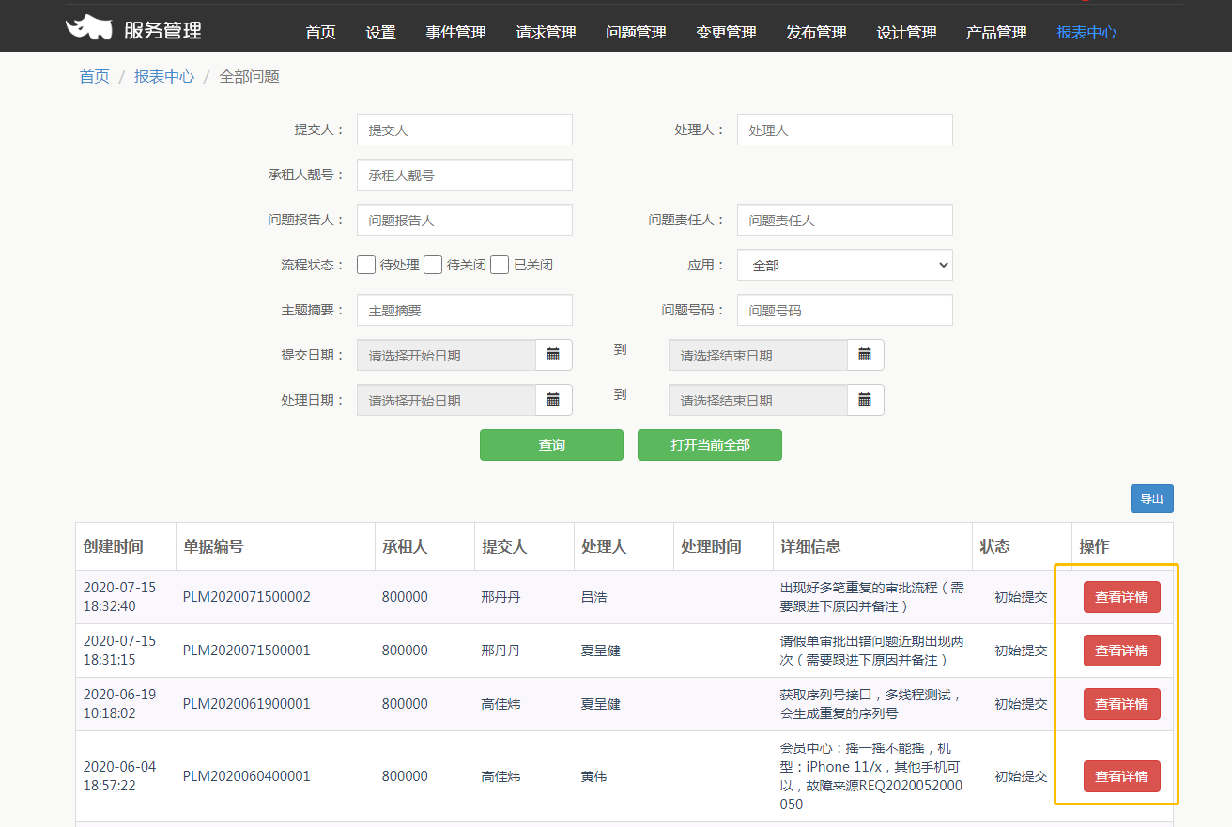Open calendar for 提交日期 end date
The width and height of the screenshot is (1232, 827).
coord(865,355)
